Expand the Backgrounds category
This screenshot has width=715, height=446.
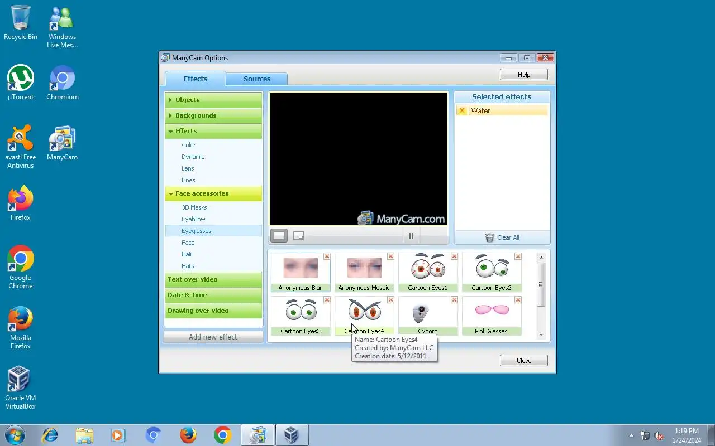(x=213, y=115)
